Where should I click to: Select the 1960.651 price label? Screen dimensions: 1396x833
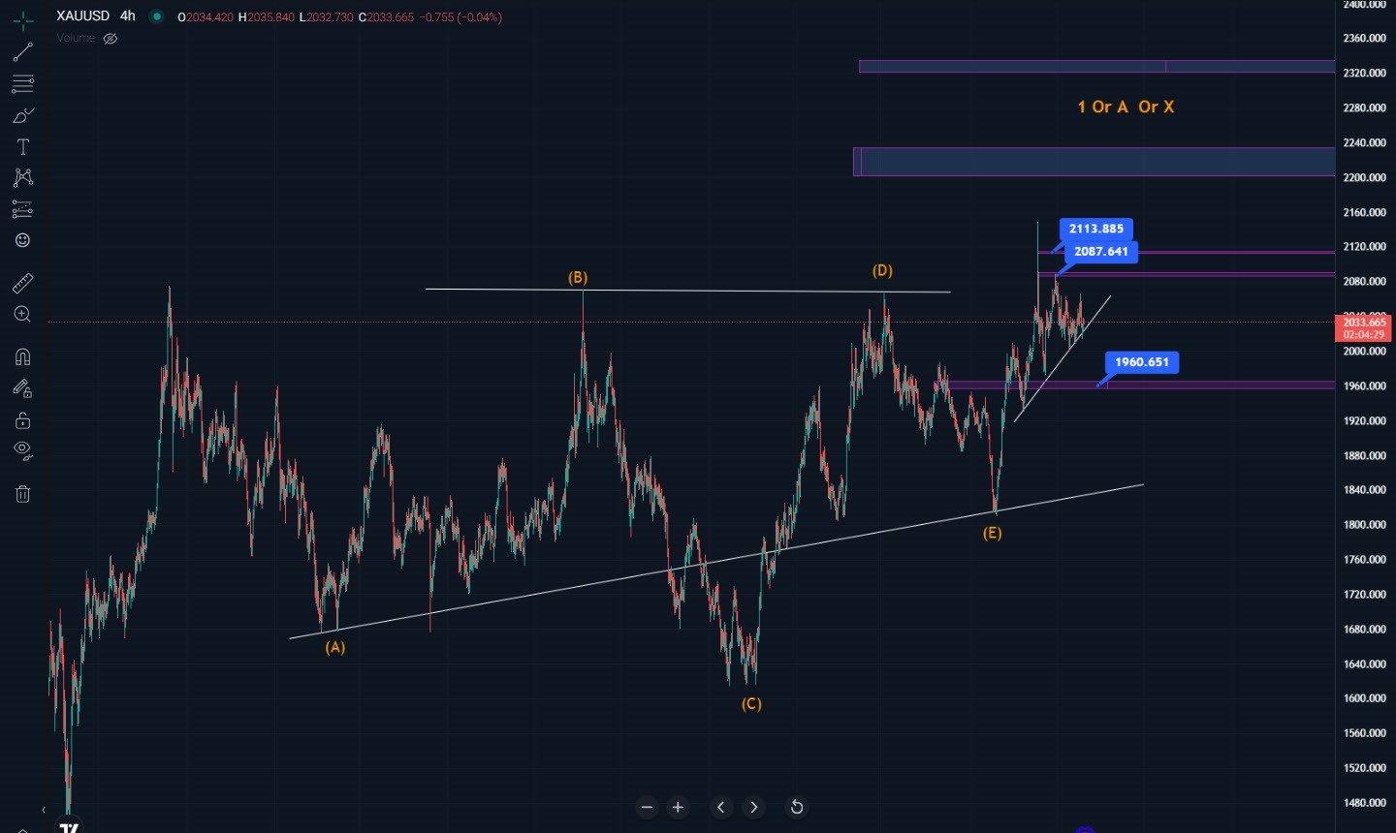(1142, 362)
